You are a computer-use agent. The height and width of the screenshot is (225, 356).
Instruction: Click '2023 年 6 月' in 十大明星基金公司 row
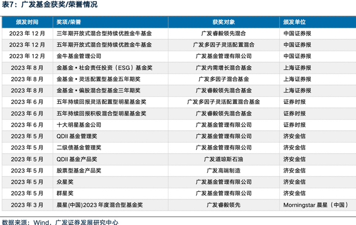(x=27, y=125)
